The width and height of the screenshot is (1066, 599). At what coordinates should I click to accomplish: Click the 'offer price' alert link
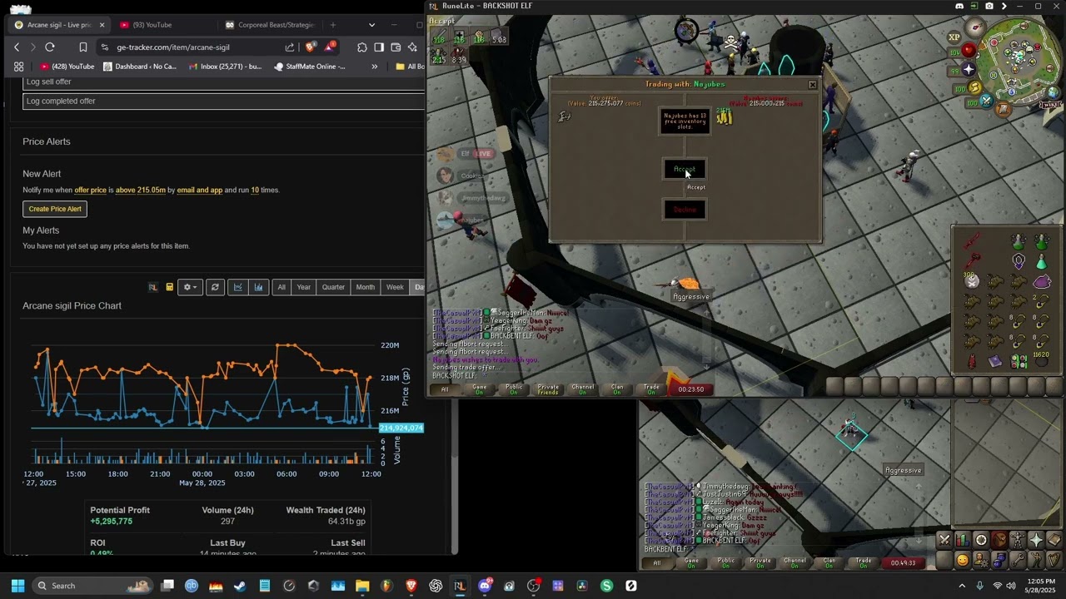tap(91, 191)
